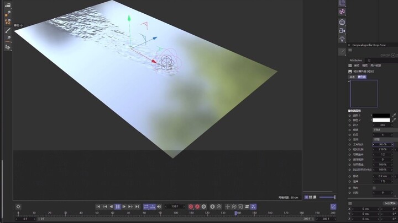
Task: Click the current frame field in timeline
Action: (175, 206)
